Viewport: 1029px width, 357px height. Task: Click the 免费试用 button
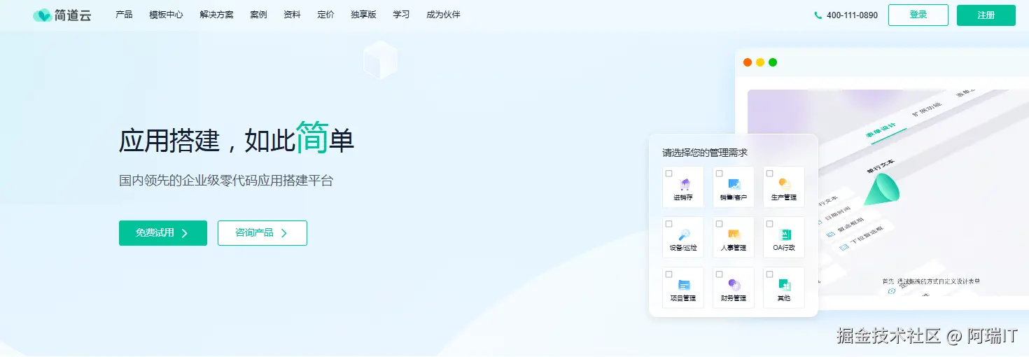point(163,233)
